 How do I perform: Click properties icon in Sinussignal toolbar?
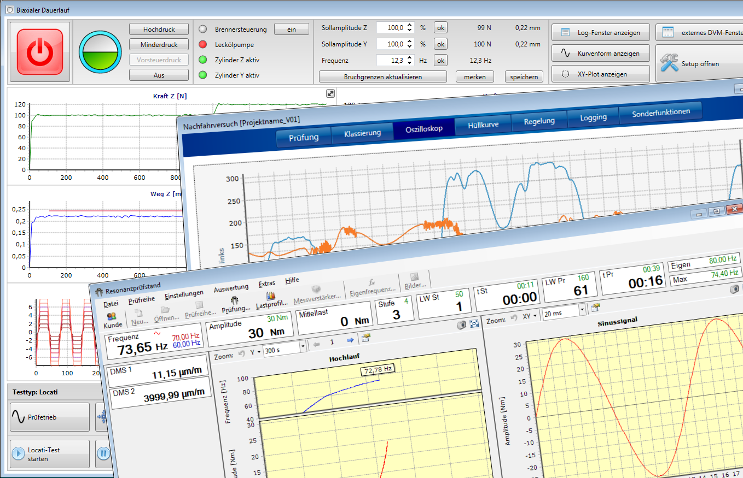click(595, 308)
